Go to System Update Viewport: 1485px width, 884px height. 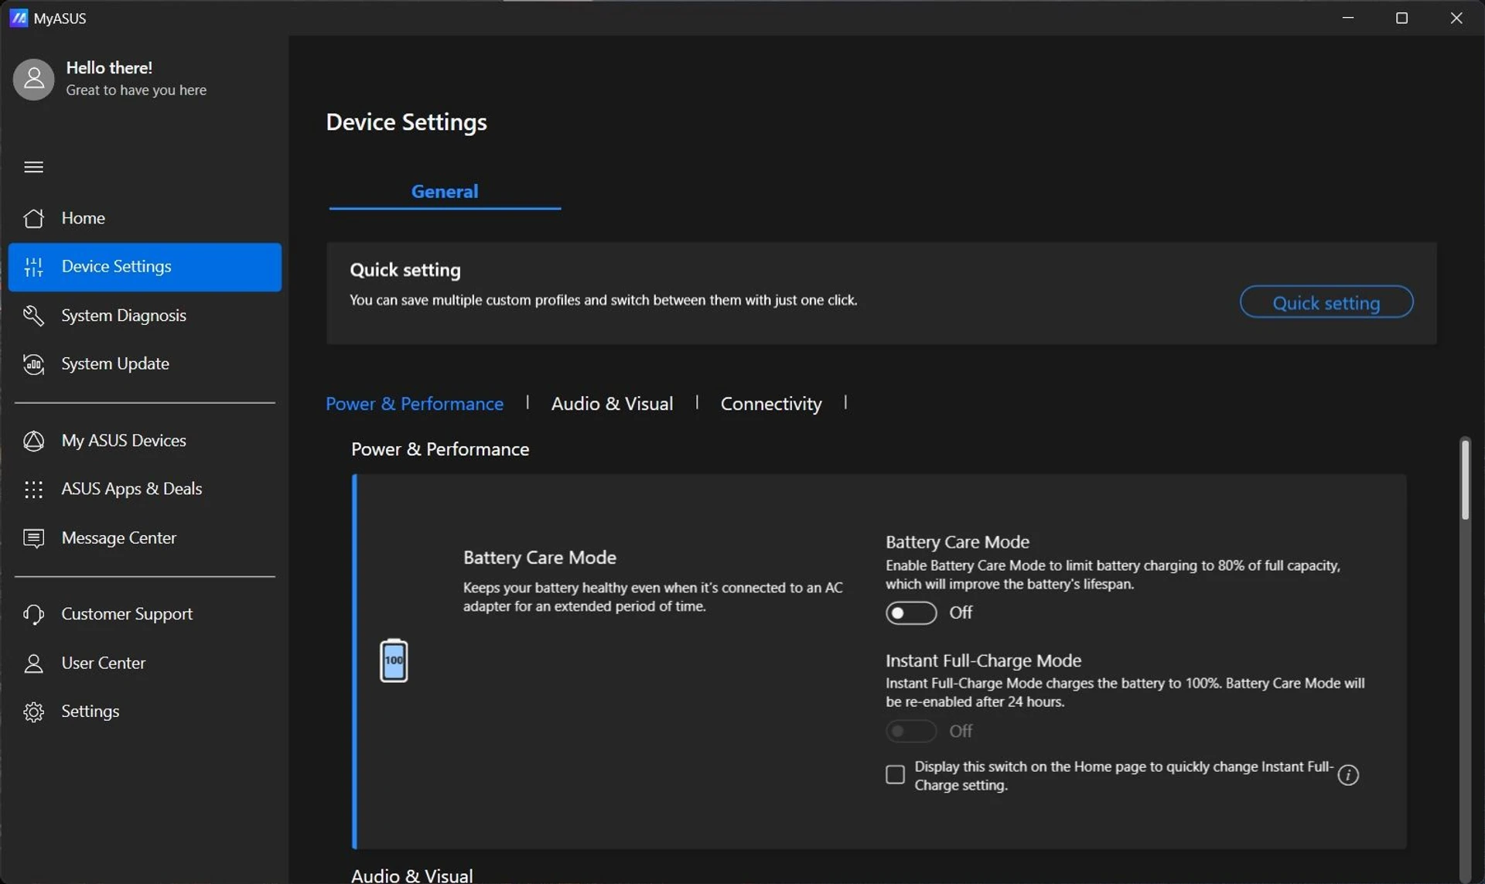[x=145, y=364]
